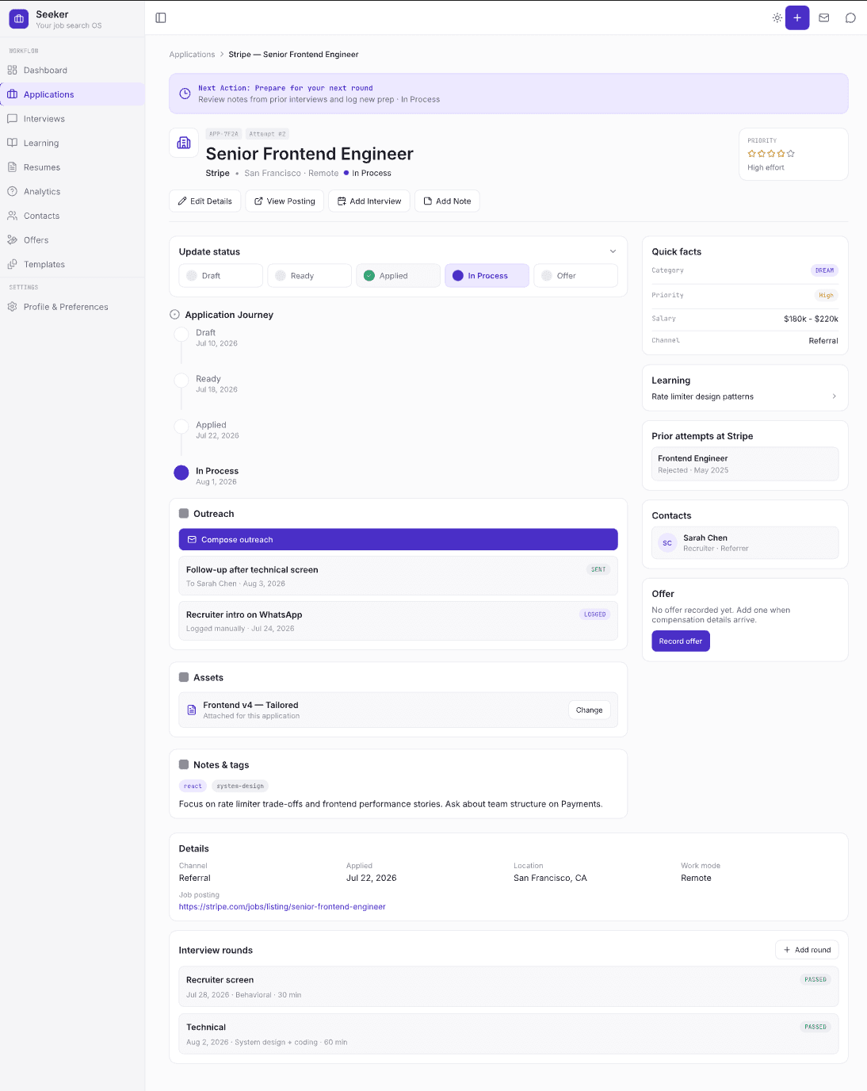This screenshot has width=867, height=1091.
Task: Click the Learning book icon in sidebar
Action: point(13,143)
